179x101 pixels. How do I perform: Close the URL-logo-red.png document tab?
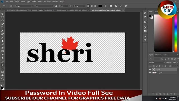[x=123, y=10]
